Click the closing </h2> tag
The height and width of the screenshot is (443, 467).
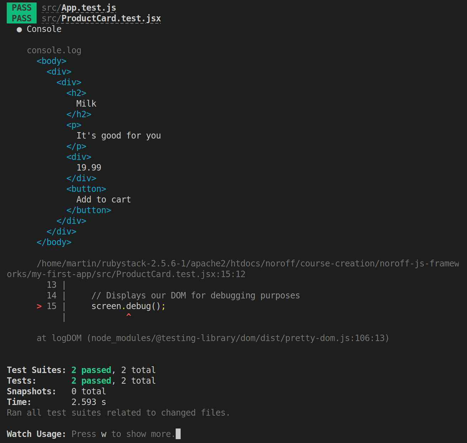pos(79,114)
